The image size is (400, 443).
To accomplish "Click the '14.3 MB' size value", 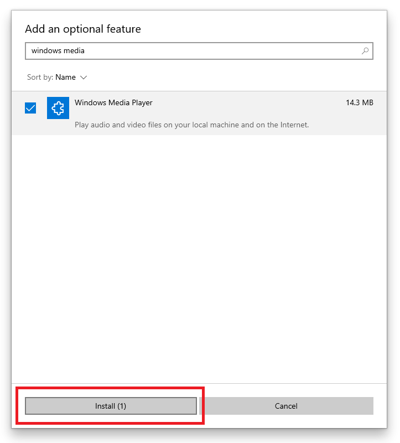I will point(360,102).
